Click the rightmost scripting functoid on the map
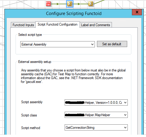This screenshot has width=146, height=137. (91, 4)
